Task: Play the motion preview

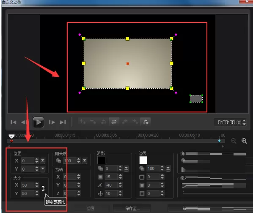Action: coord(38,122)
